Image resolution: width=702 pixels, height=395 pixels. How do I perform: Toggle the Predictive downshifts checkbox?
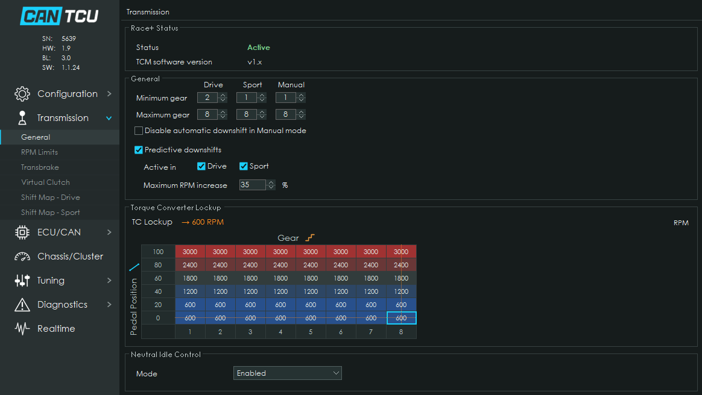139,150
